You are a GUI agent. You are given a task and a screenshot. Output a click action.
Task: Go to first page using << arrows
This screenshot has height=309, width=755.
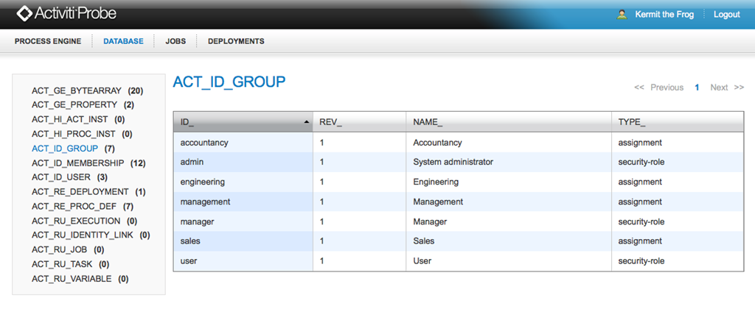tap(639, 88)
